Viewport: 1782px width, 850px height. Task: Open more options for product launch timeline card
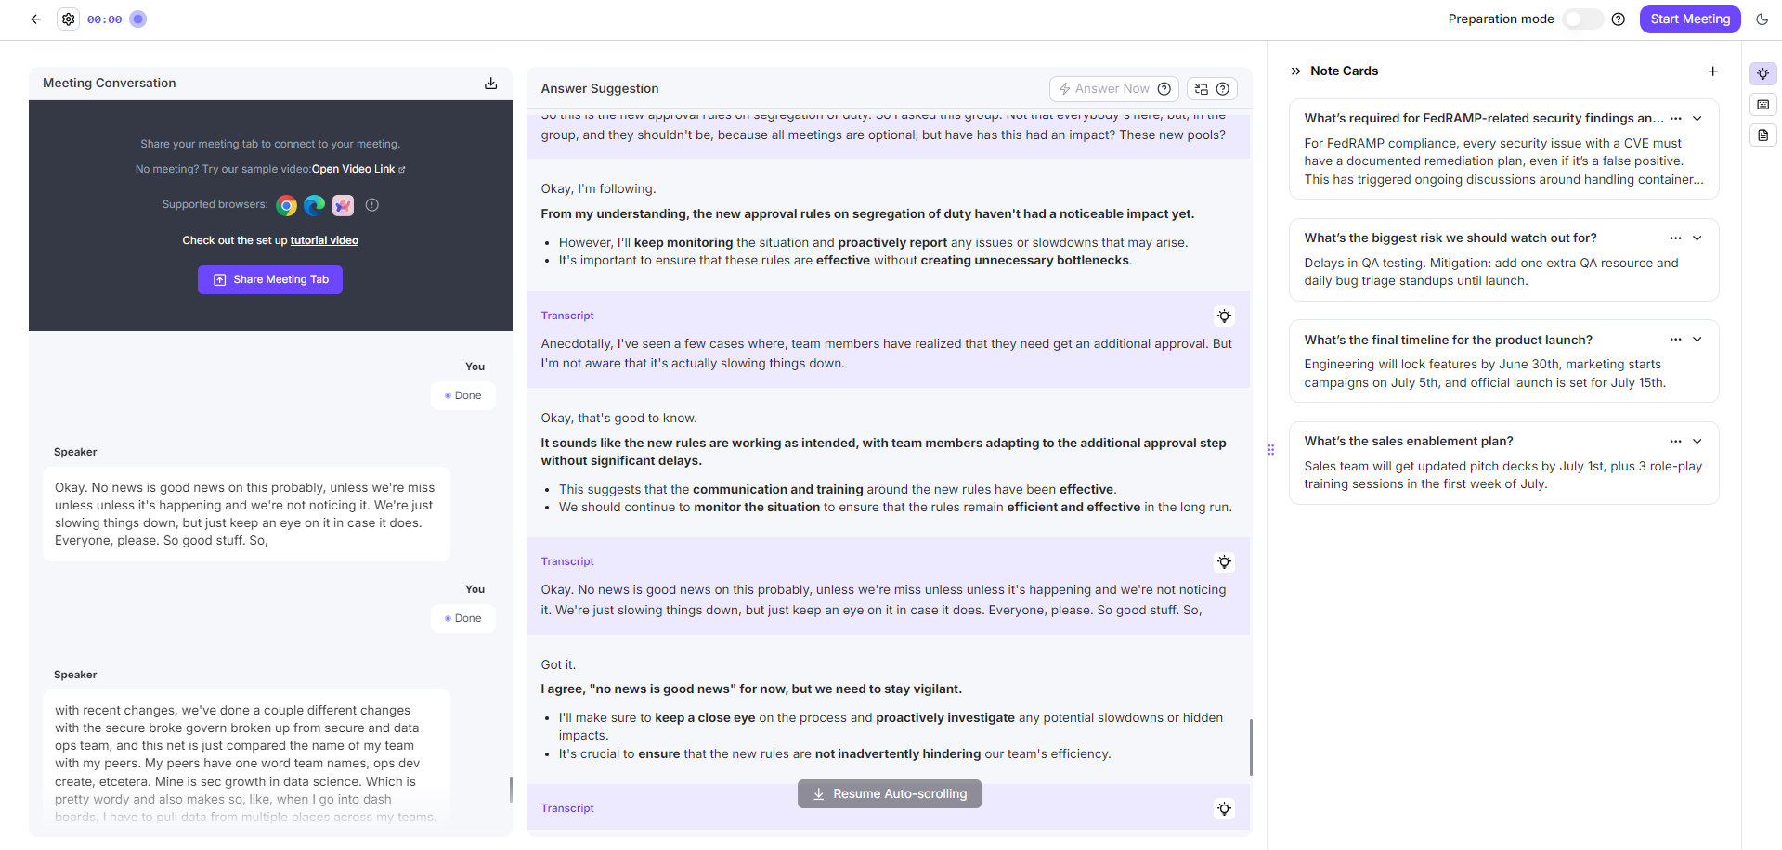1676,340
